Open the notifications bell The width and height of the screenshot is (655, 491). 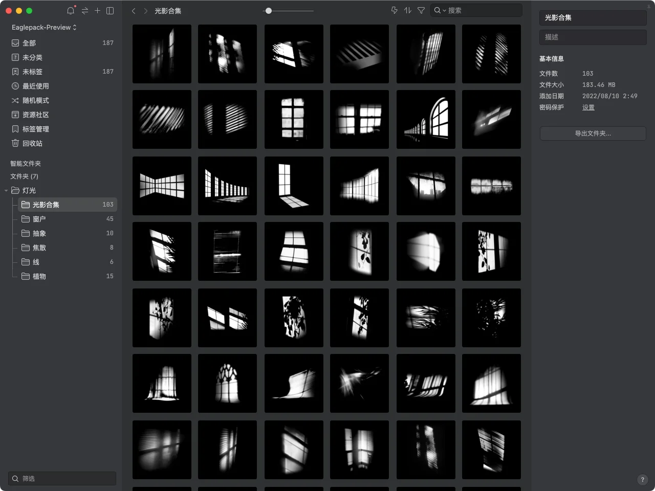click(71, 11)
